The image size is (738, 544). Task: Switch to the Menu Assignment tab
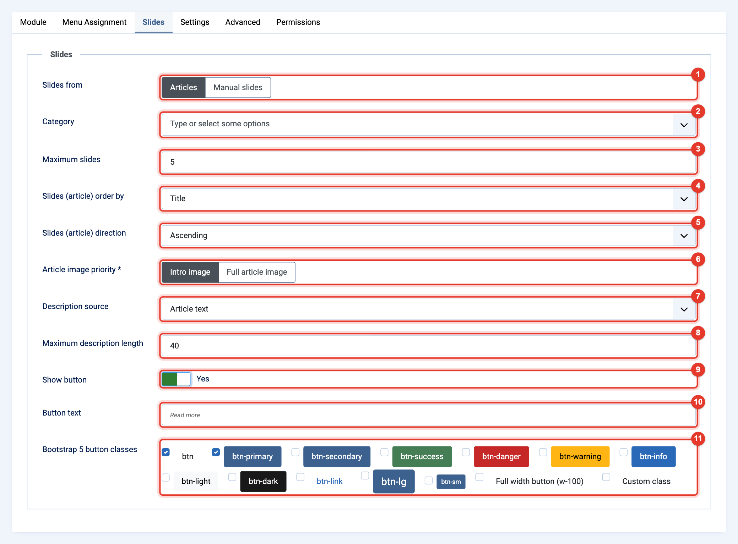(x=94, y=22)
